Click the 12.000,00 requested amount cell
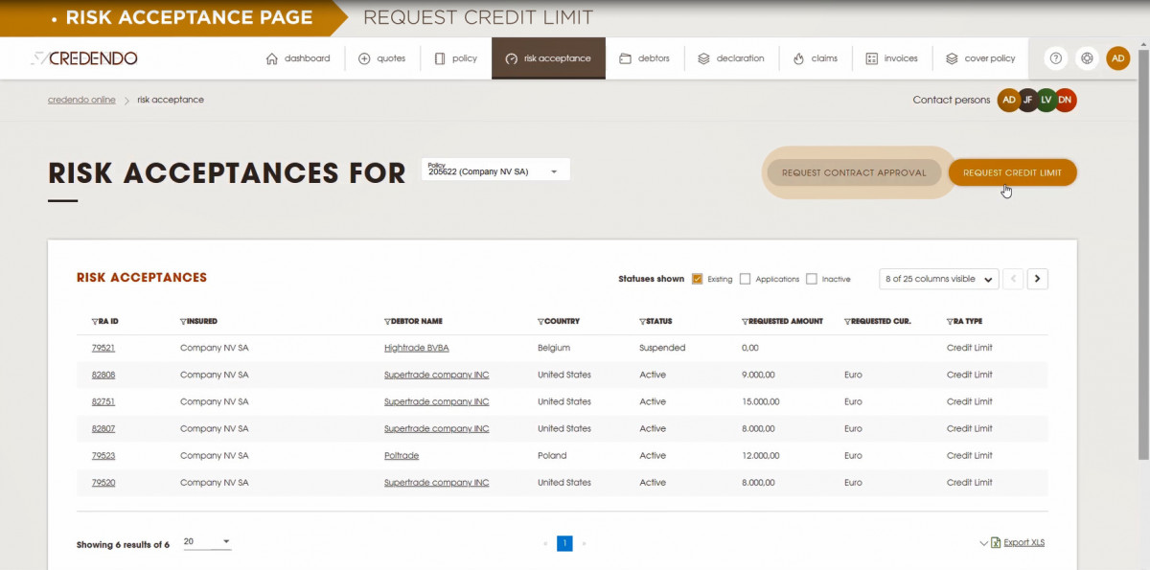1150x570 pixels. [761, 456]
